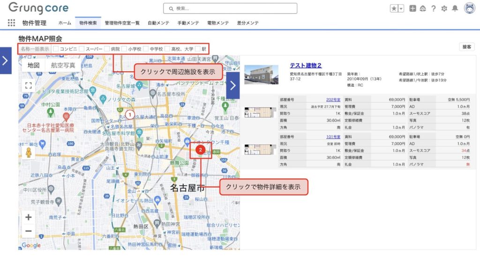Click the red property marker 2
The width and height of the screenshot is (480, 258).
click(x=201, y=150)
